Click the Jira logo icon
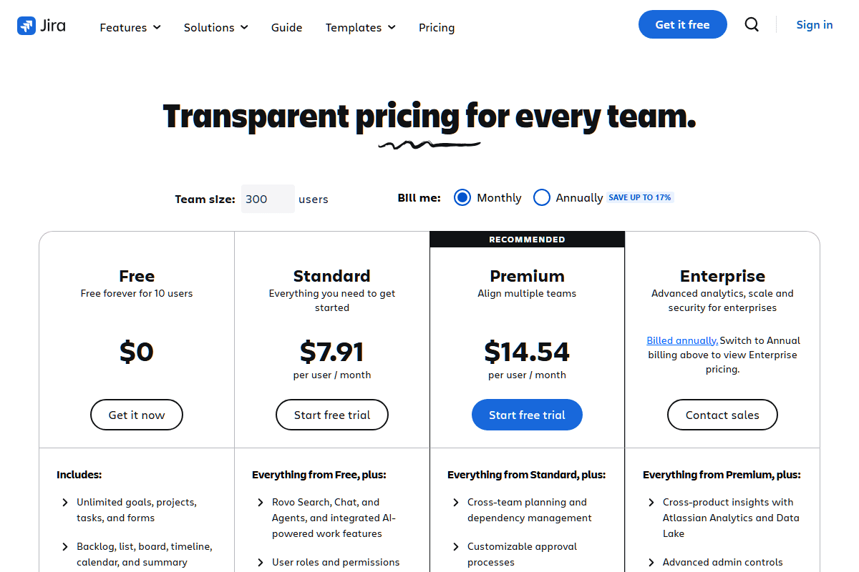The height and width of the screenshot is (572, 859). (x=26, y=25)
